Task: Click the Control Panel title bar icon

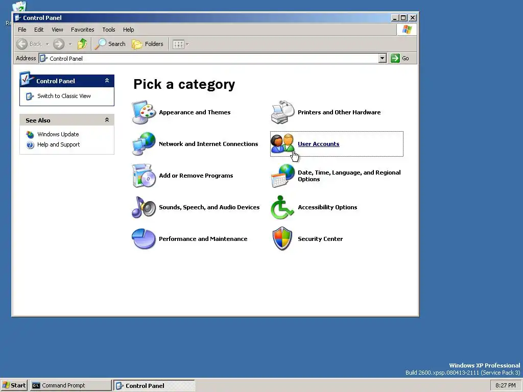Action: [x=18, y=18]
